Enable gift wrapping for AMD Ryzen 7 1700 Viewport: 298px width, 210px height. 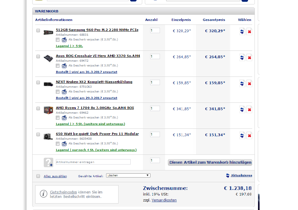[58, 118]
